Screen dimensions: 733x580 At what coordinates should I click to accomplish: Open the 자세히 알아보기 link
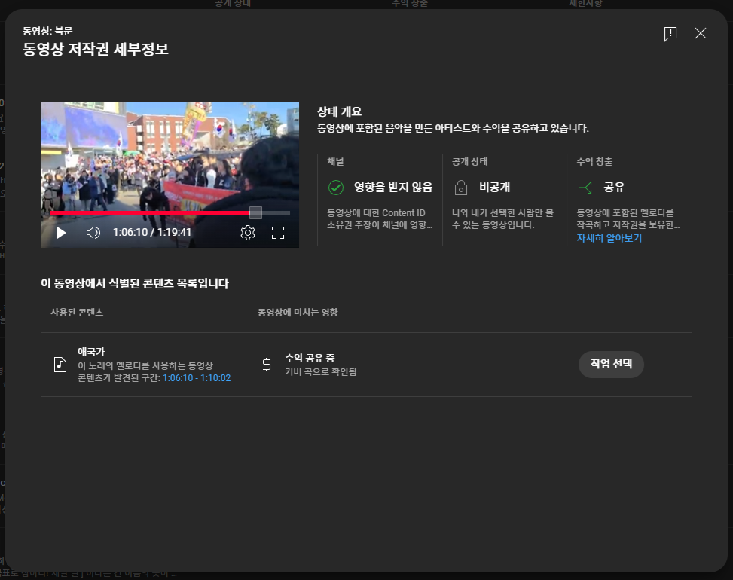(x=609, y=238)
